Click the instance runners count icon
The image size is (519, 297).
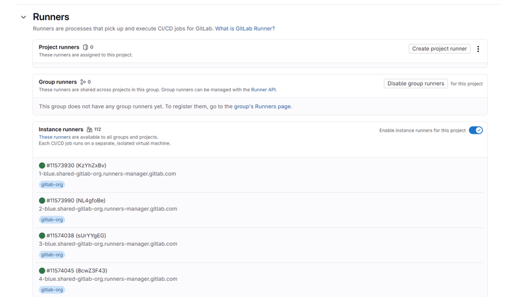(90, 130)
